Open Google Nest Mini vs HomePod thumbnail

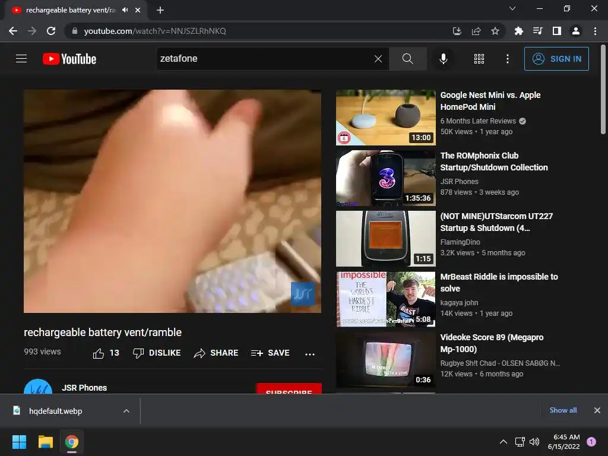click(386, 118)
